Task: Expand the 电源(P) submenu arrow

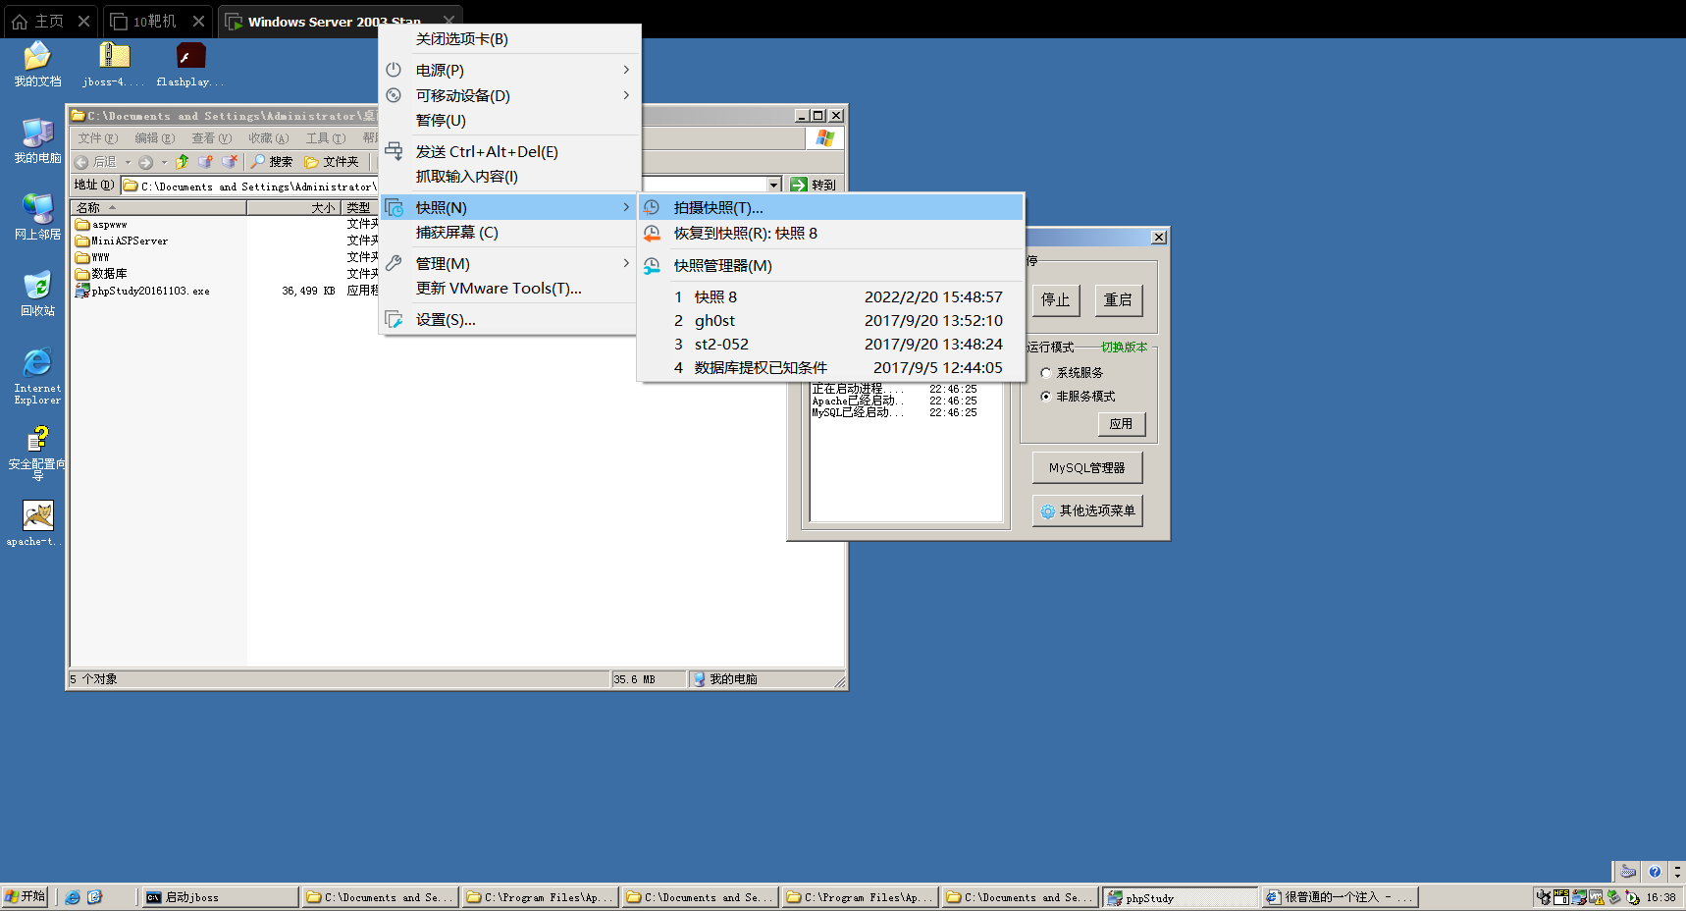Action: 626,70
